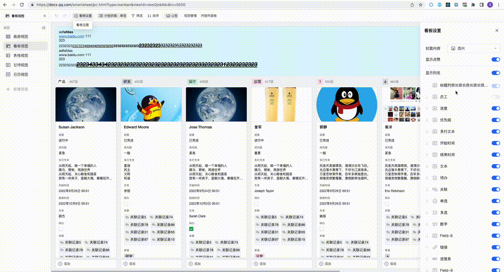Click the text-type icon beside 员工
The width and height of the screenshot is (504, 272).
tap(435, 97)
